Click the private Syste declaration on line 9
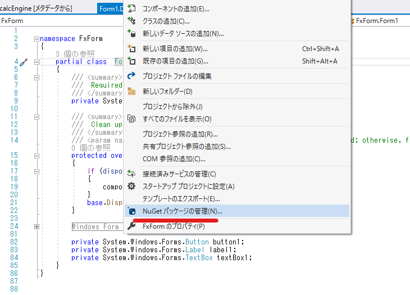The image size is (410, 295). click(x=97, y=101)
